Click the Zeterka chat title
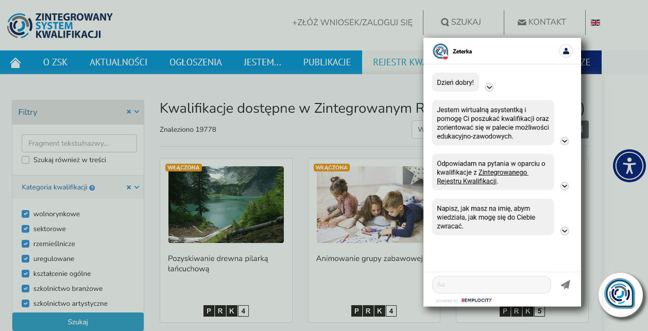Viewport: 648px width, 331px height. click(462, 51)
